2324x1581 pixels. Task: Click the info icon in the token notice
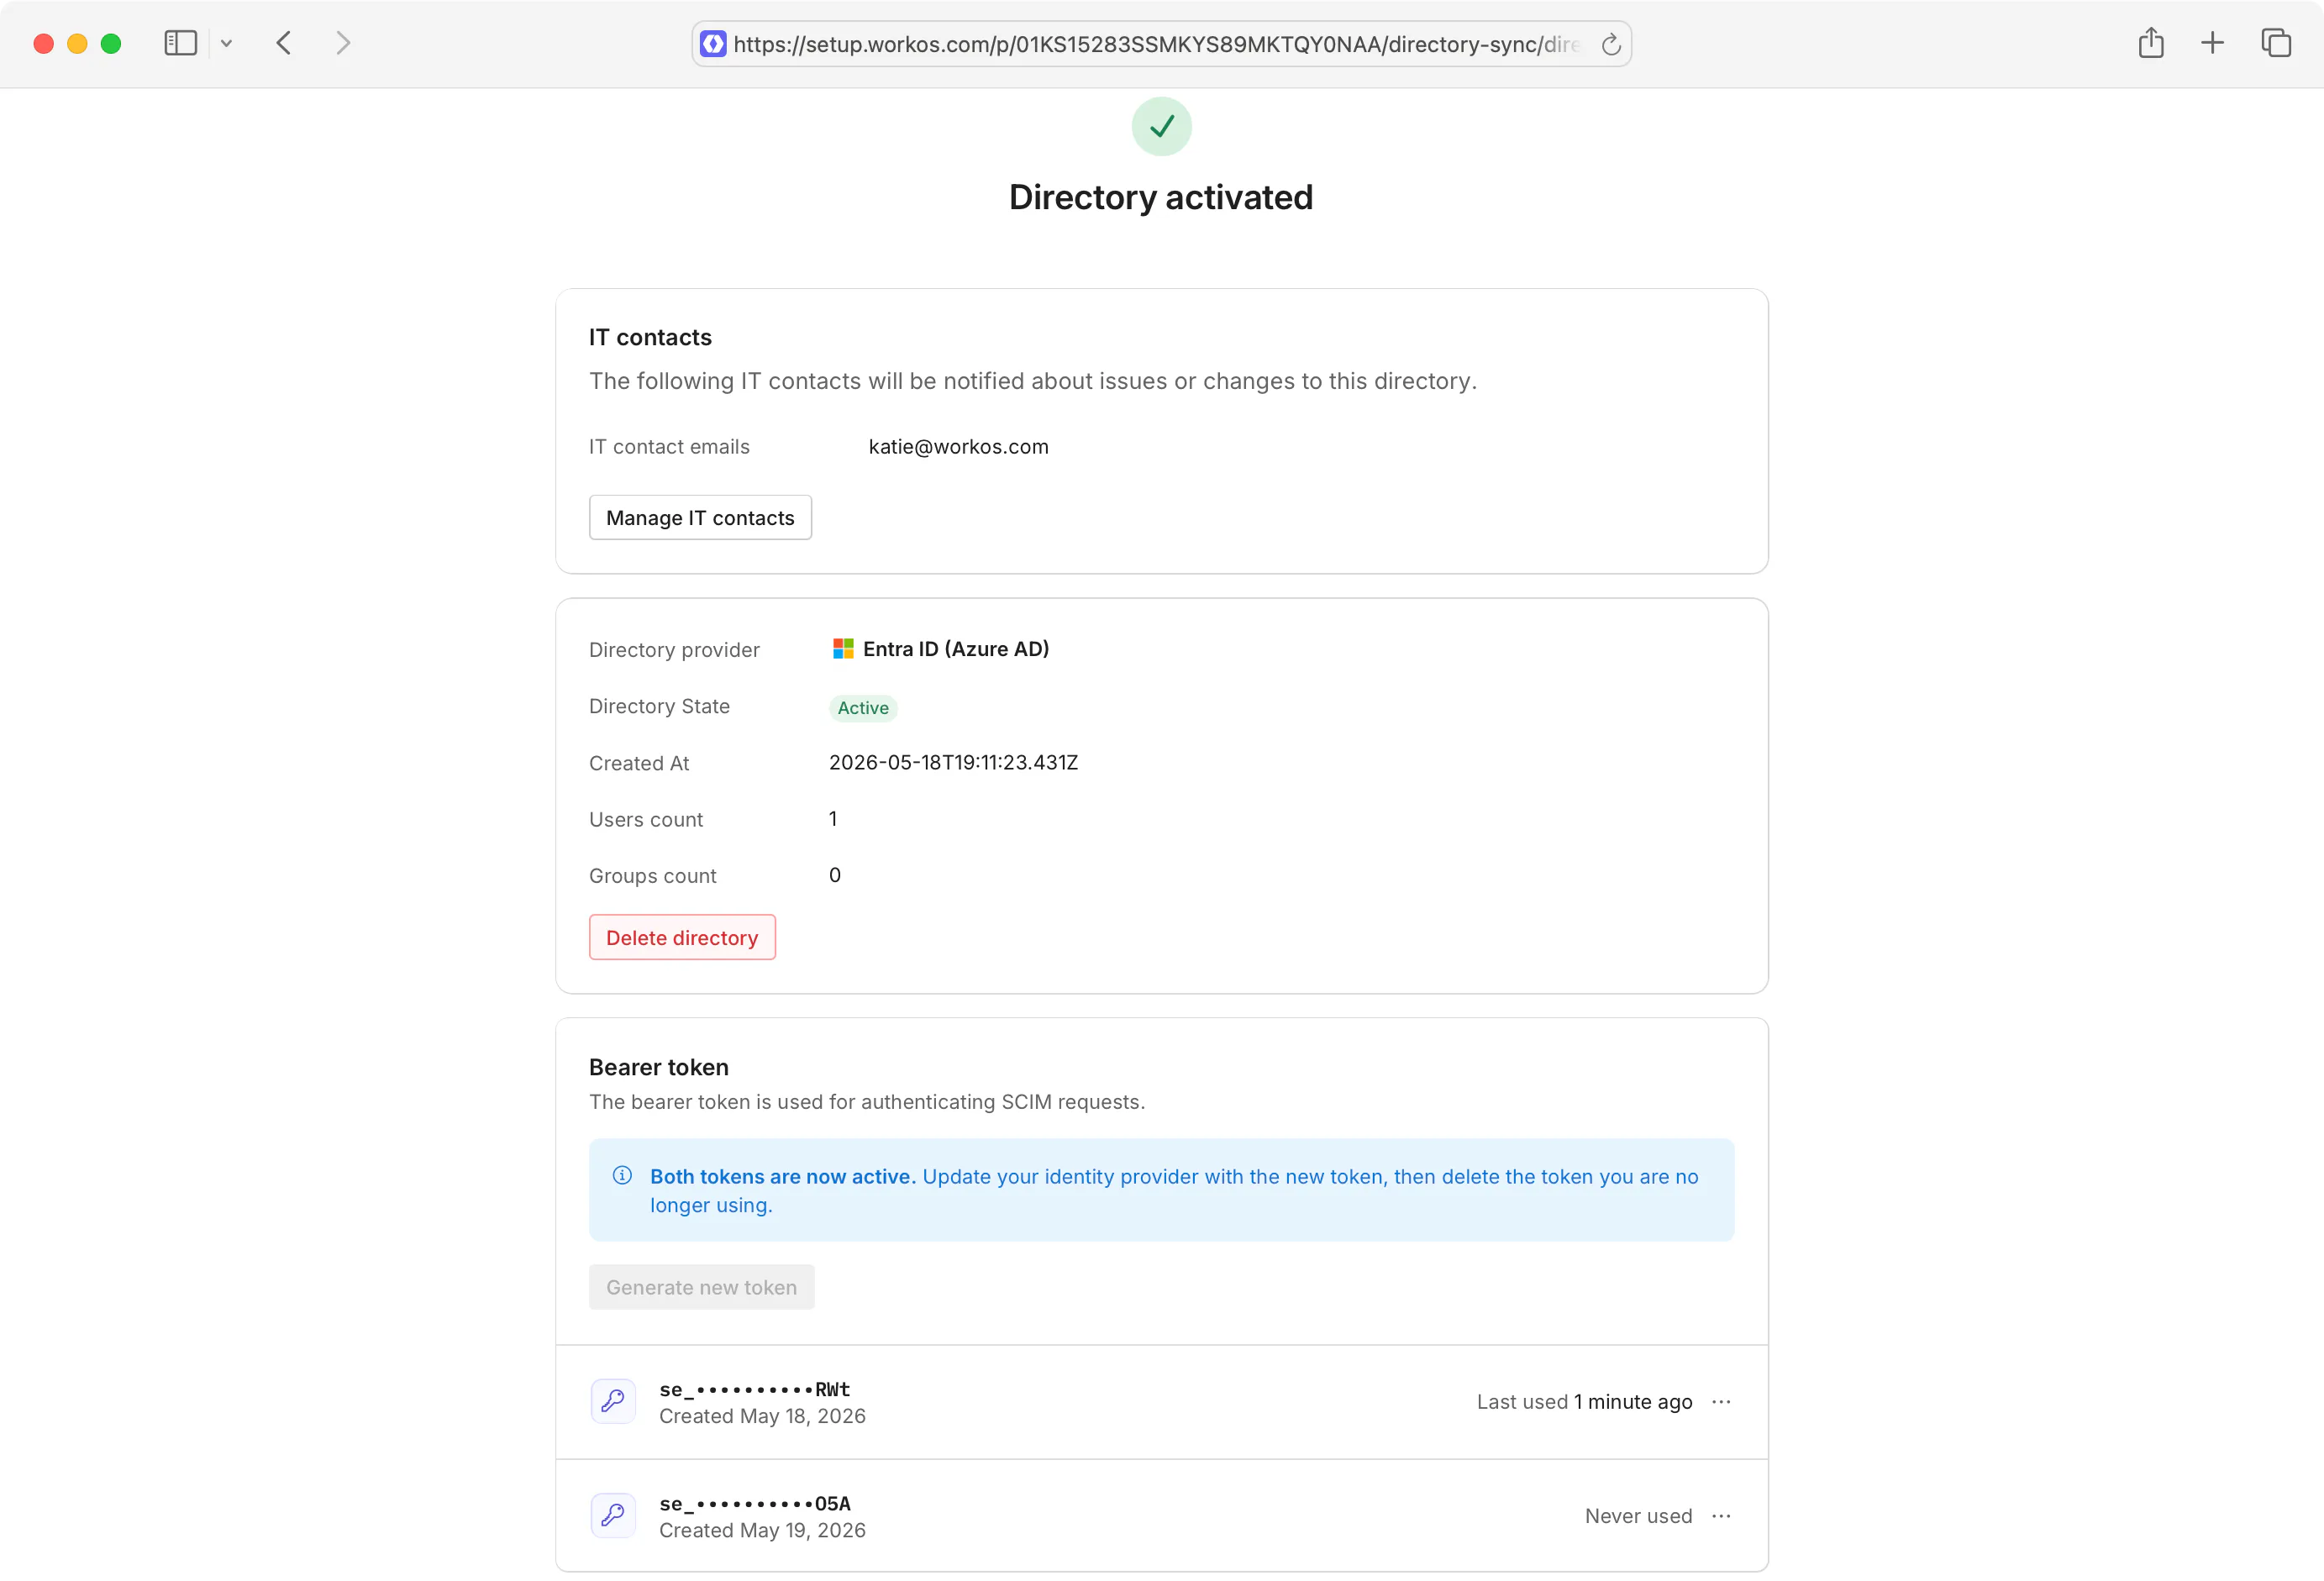(622, 1175)
